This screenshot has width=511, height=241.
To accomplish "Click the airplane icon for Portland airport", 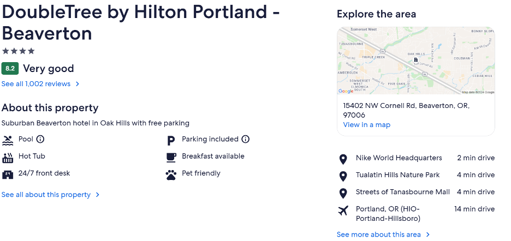I will click(x=343, y=210).
